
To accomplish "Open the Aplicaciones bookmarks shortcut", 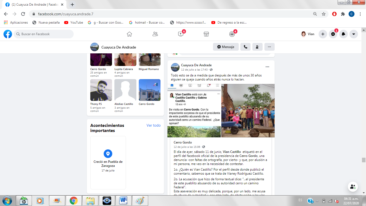I will coord(16,23).
